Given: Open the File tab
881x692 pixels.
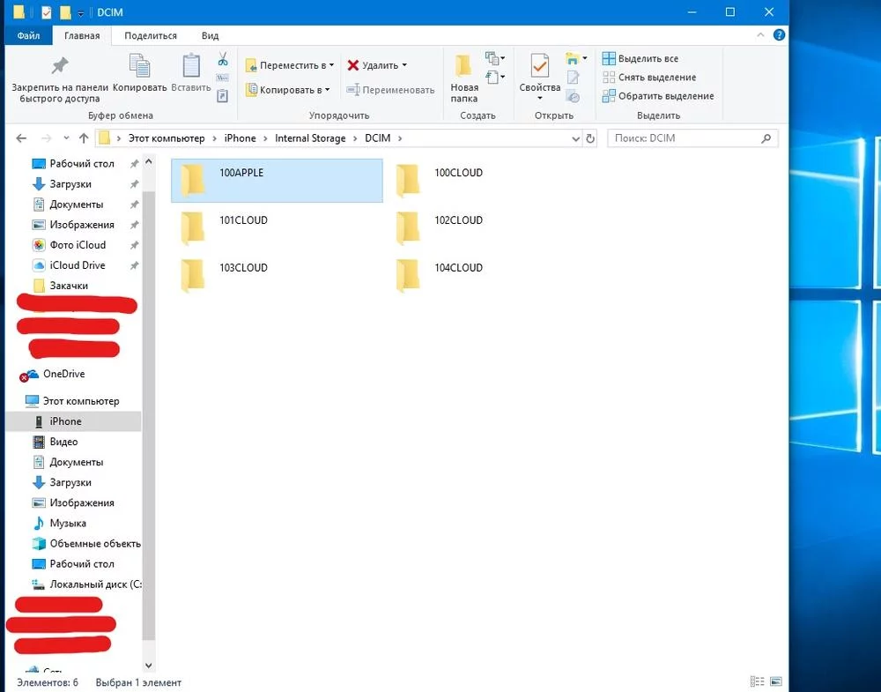Looking at the screenshot, I should coord(28,35).
